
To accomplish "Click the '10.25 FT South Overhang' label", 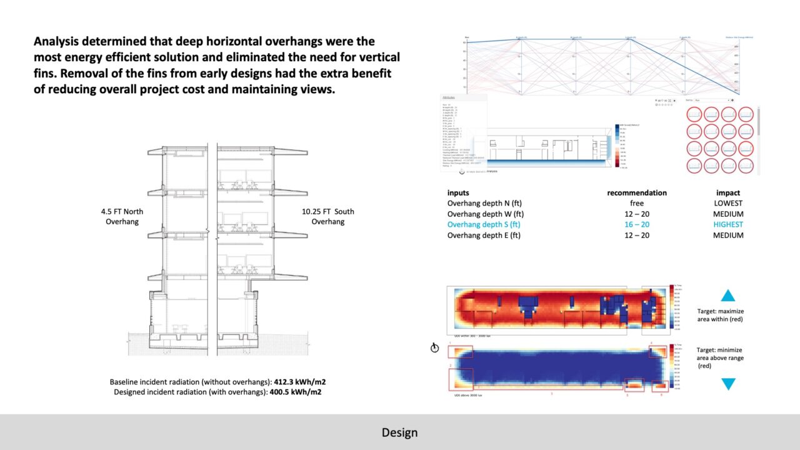I will [328, 216].
